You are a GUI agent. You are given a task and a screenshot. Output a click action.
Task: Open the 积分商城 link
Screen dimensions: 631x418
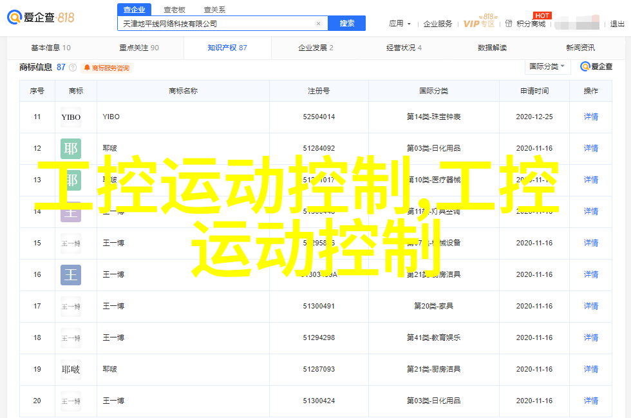(531, 24)
